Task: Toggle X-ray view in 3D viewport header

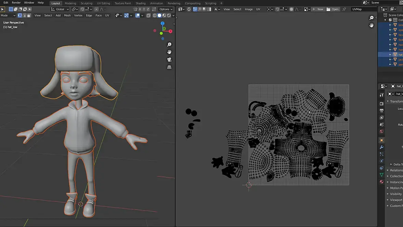Action: (x=149, y=15)
